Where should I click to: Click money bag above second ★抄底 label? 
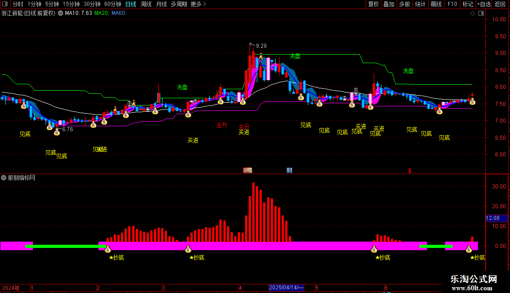188,249
